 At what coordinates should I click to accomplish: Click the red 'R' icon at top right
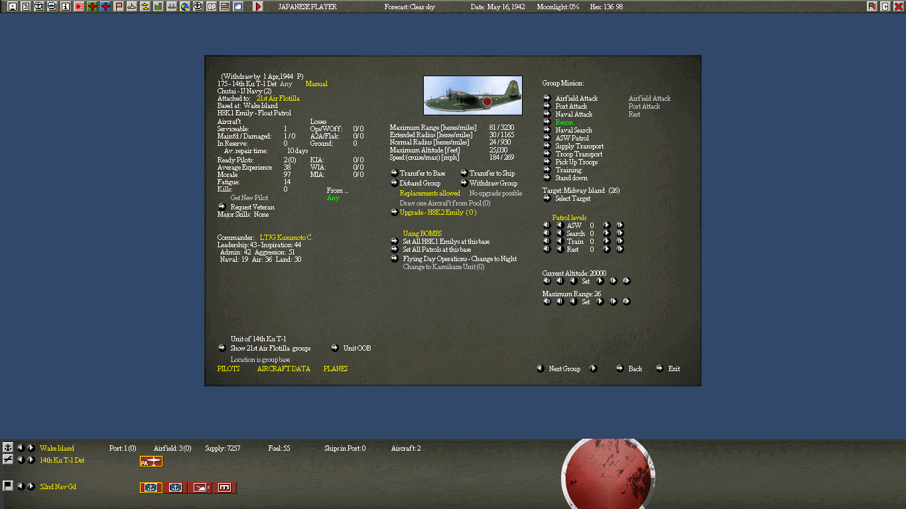coord(872,7)
